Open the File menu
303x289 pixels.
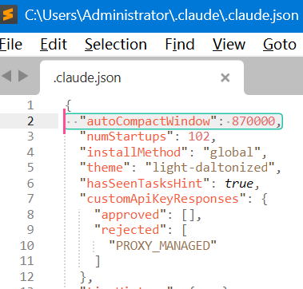click(x=10, y=44)
